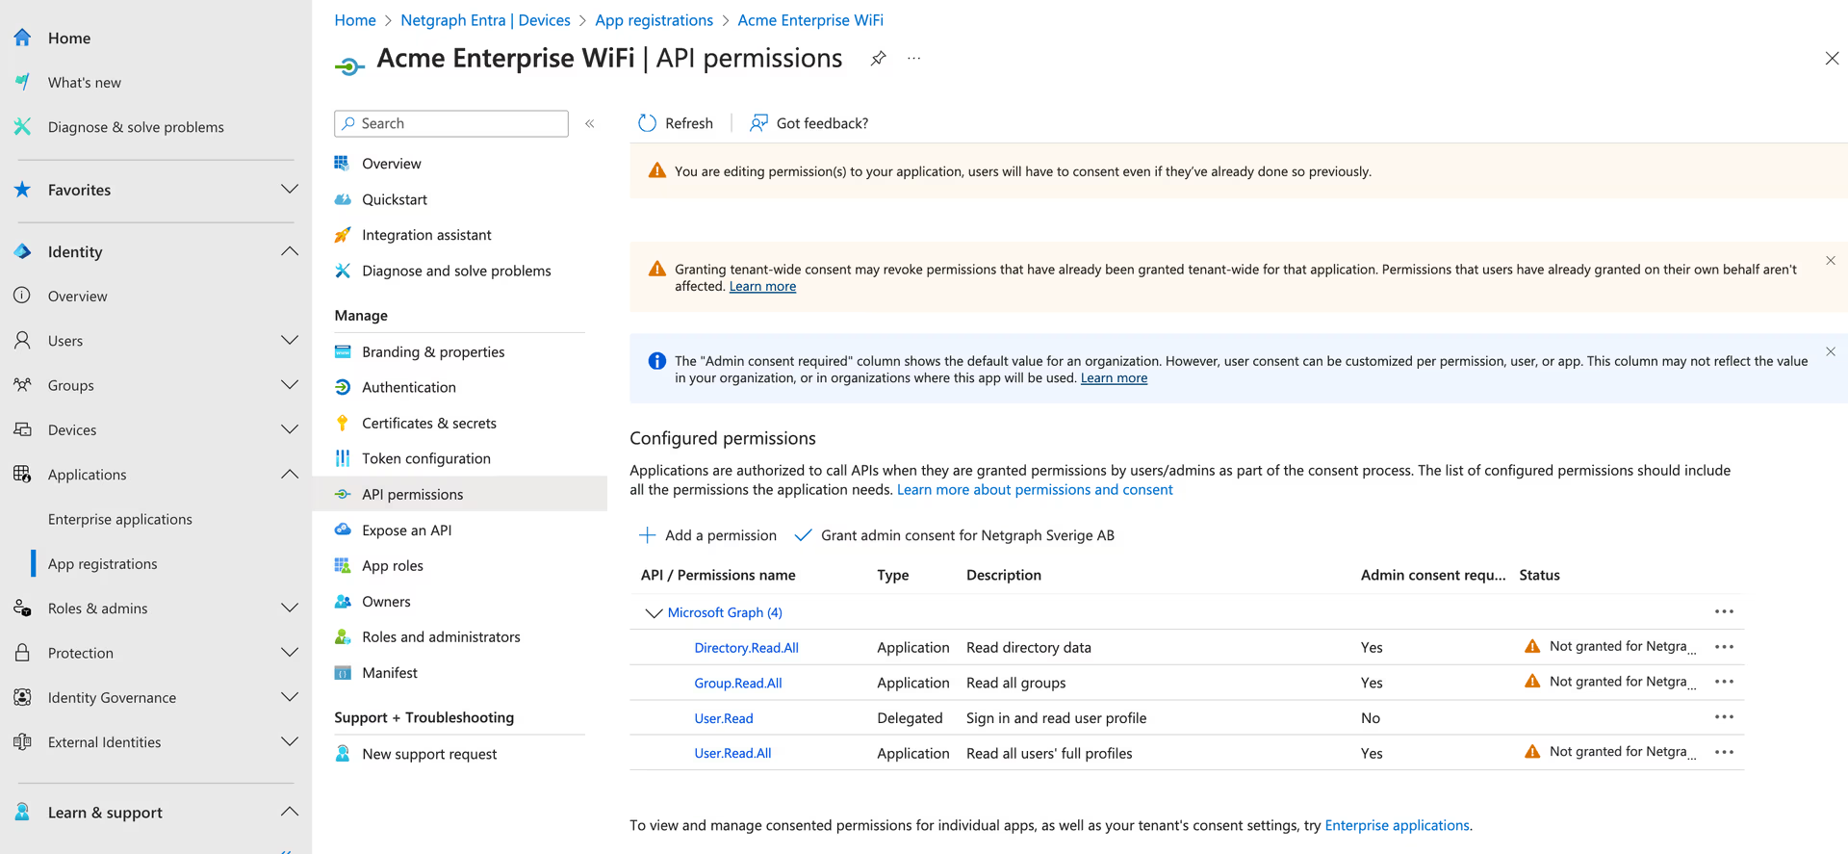Click Netgraph Entra | Devices breadcrumb
The width and height of the screenshot is (1848, 854).
(485, 20)
